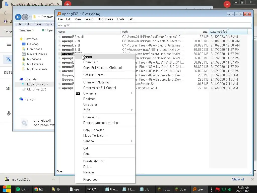
Task: Click Set Run Count menu entry
Action: (x=105, y=75)
